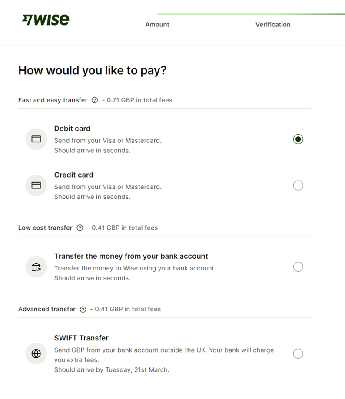This screenshot has width=345, height=399.
Task: Click the SWIFT Transfer title
Action: click(x=81, y=338)
